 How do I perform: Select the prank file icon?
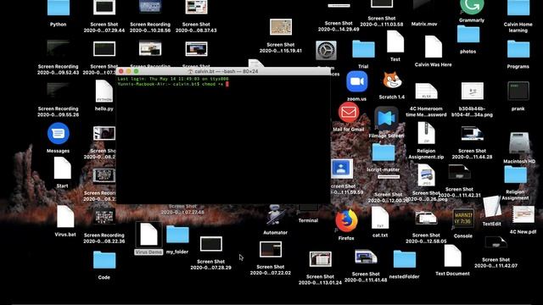518,91
